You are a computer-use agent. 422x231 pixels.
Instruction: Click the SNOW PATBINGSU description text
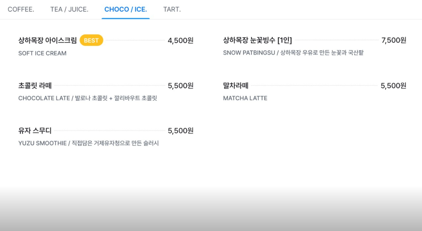[293, 53]
